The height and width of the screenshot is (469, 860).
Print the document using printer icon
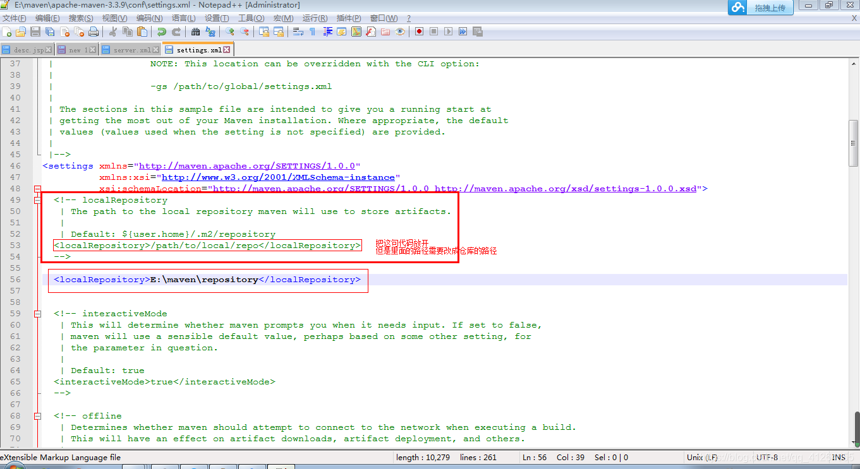pos(94,32)
